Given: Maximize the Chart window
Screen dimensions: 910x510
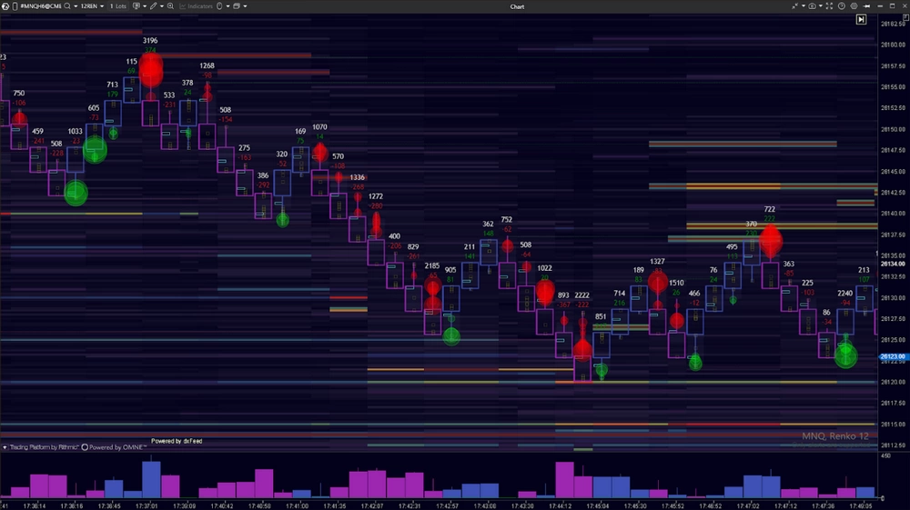Looking at the screenshot, I should pos(892,5).
